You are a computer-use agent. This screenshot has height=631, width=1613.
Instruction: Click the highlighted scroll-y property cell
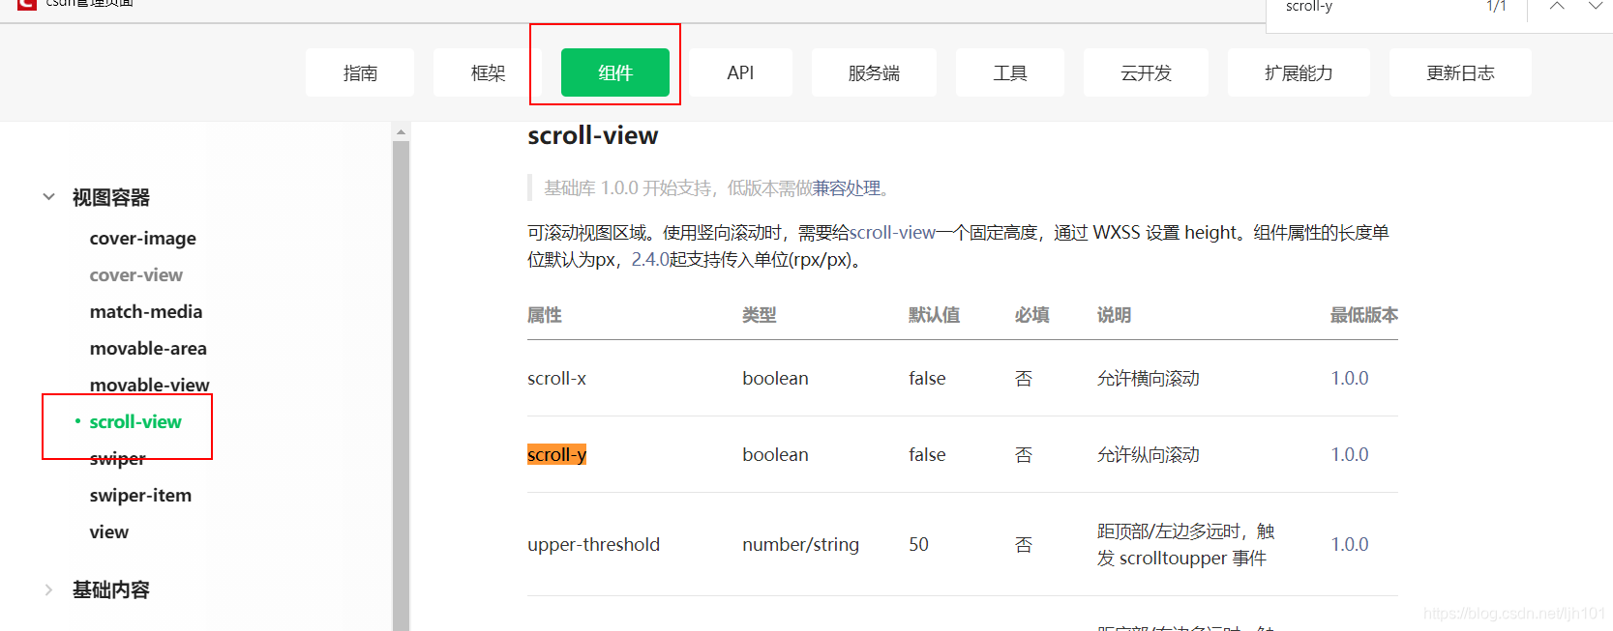556,454
